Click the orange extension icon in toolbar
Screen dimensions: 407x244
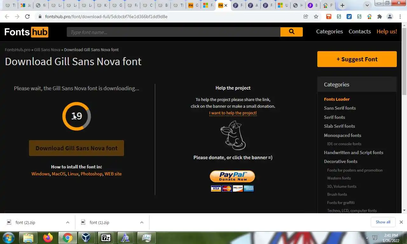click(329, 17)
